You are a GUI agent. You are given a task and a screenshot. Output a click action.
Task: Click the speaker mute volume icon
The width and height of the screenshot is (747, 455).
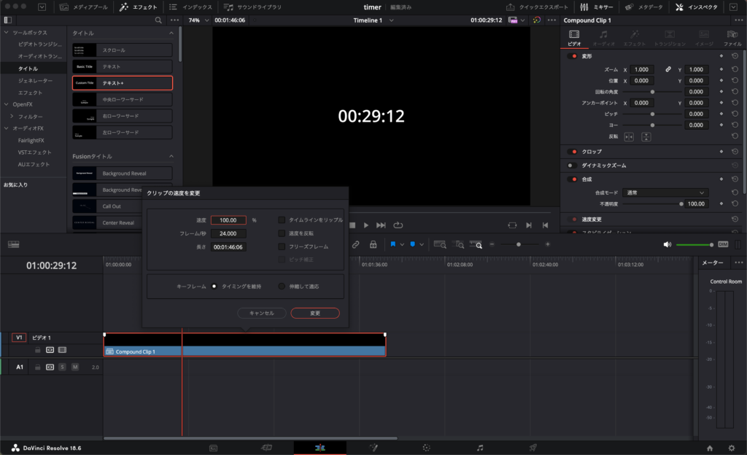pos(667,244)
